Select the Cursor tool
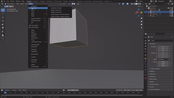 3,14
